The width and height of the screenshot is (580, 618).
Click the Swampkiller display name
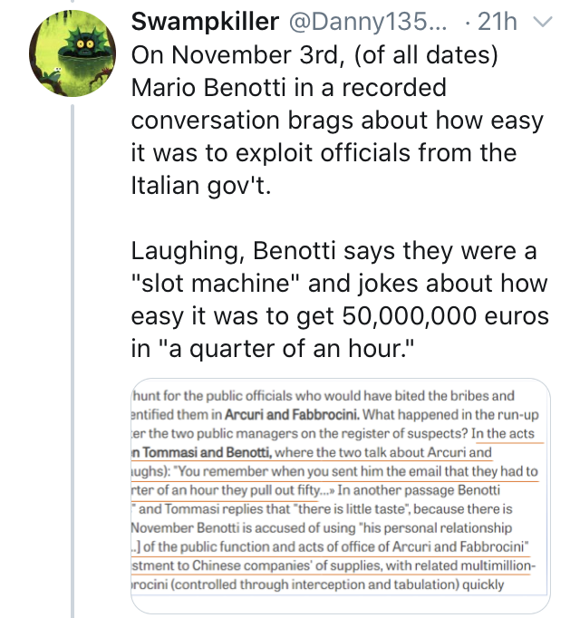click(205, 21)
